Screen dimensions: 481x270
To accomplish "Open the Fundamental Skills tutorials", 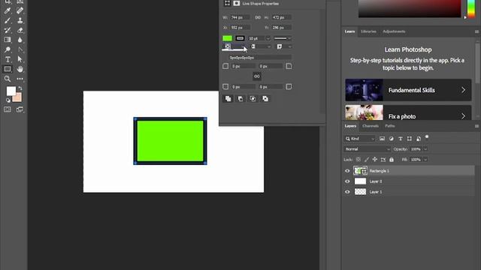I will pos(408,90).
